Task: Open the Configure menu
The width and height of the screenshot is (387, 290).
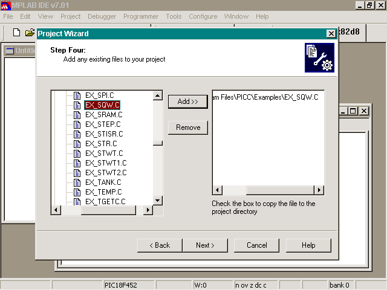Action: tap(203, 16)
